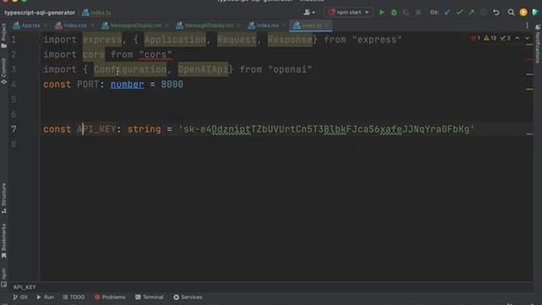
Task: Open the Bookmarks side panel
Action: [3, 241]
